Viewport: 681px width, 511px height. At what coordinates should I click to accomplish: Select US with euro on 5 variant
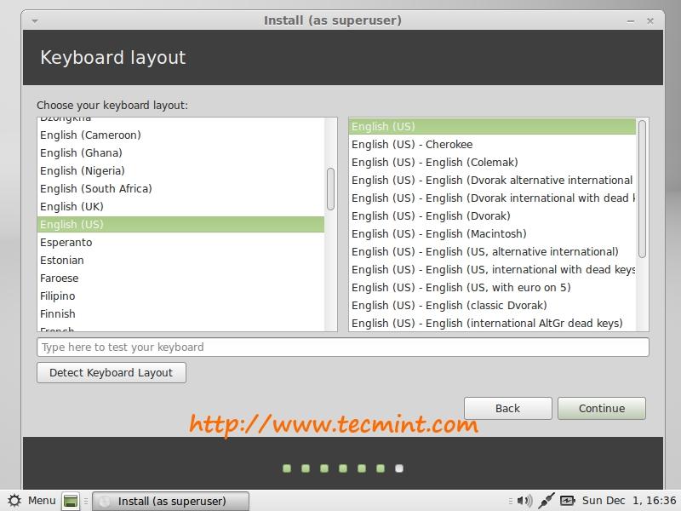point(492,287)
